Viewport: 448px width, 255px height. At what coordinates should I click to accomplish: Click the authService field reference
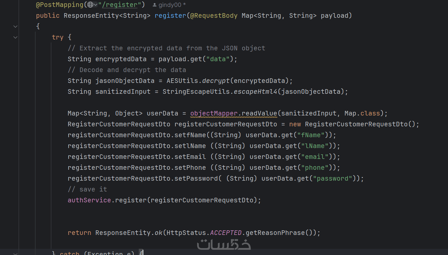tap(89, 200)
